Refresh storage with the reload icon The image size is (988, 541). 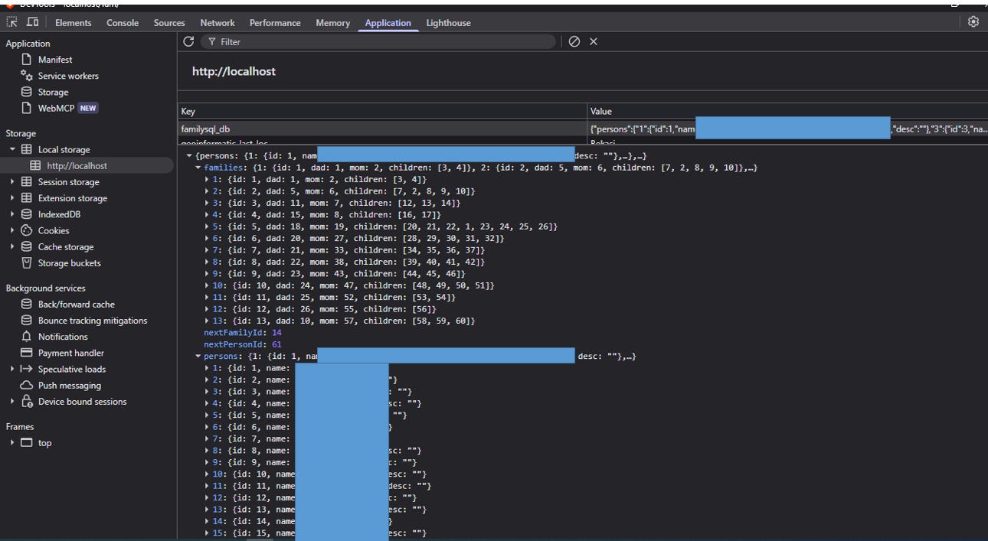tap(188, 41)
